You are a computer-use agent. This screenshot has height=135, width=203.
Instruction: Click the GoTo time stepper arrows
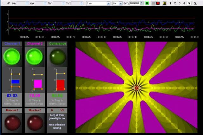(x=142, y=3)
